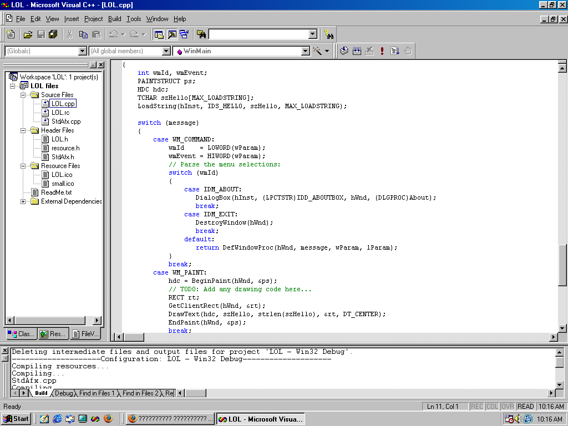Collapse the Resource Files folder
The image size is (568, 426).
[x=23, y=166]
